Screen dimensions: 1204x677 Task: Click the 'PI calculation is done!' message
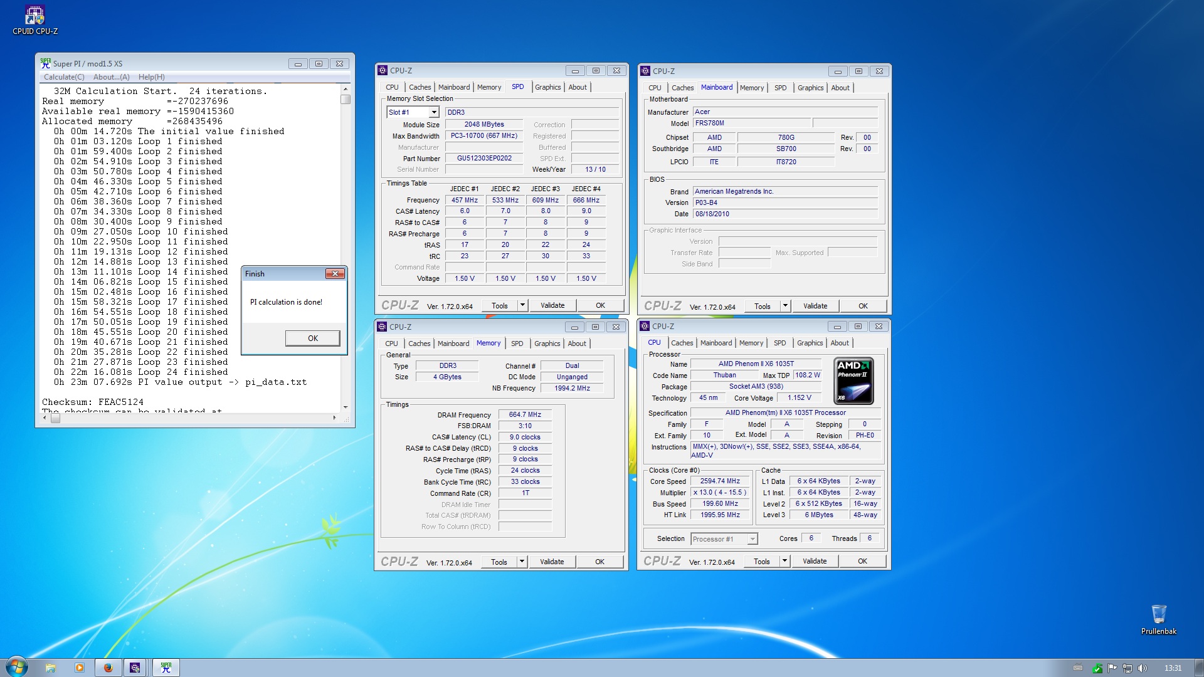tap(286, 302)
